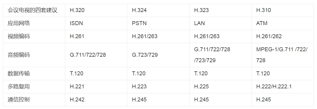The height and width of the screenshot is (109, 317).
Task: Select the H.221 multiplexing cell
Action: click(77, 87)
